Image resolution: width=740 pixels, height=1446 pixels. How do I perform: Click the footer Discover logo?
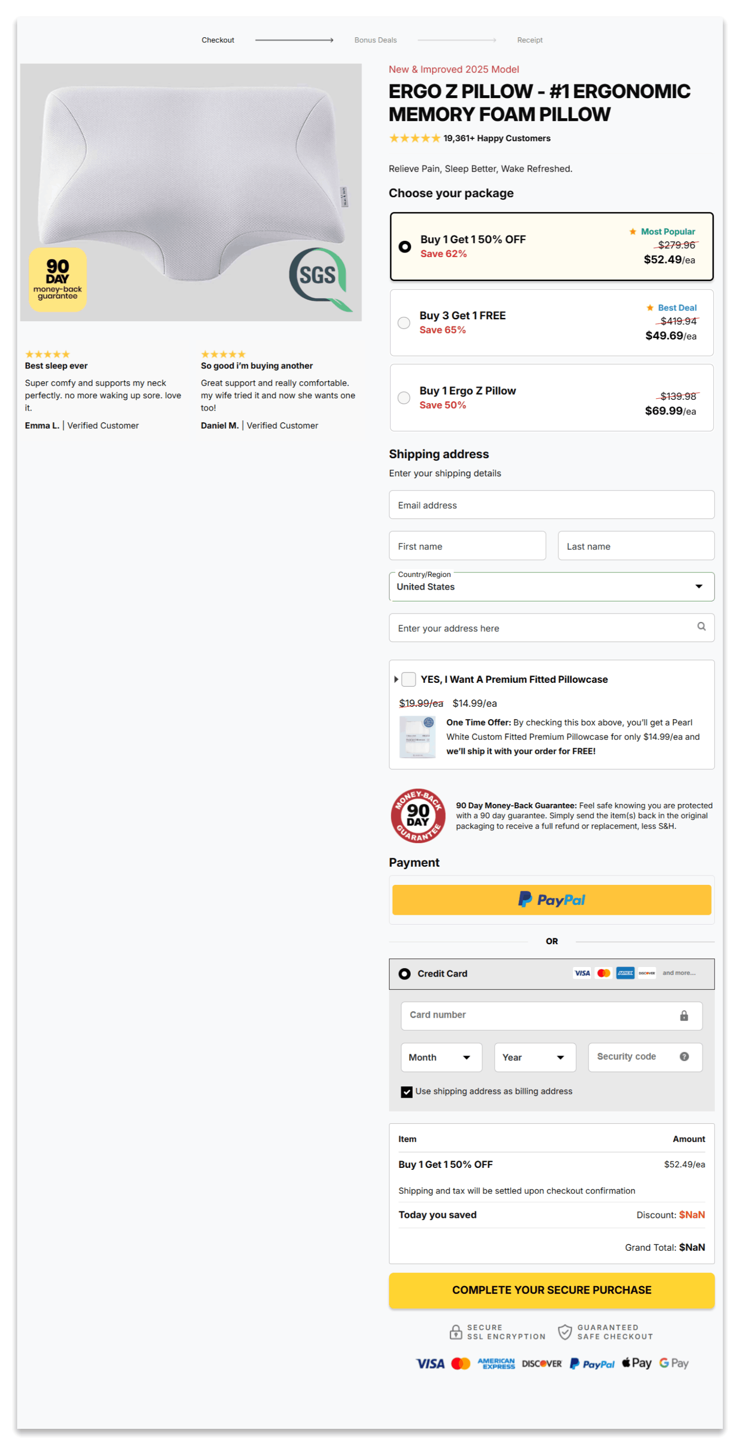point(542,1364)
